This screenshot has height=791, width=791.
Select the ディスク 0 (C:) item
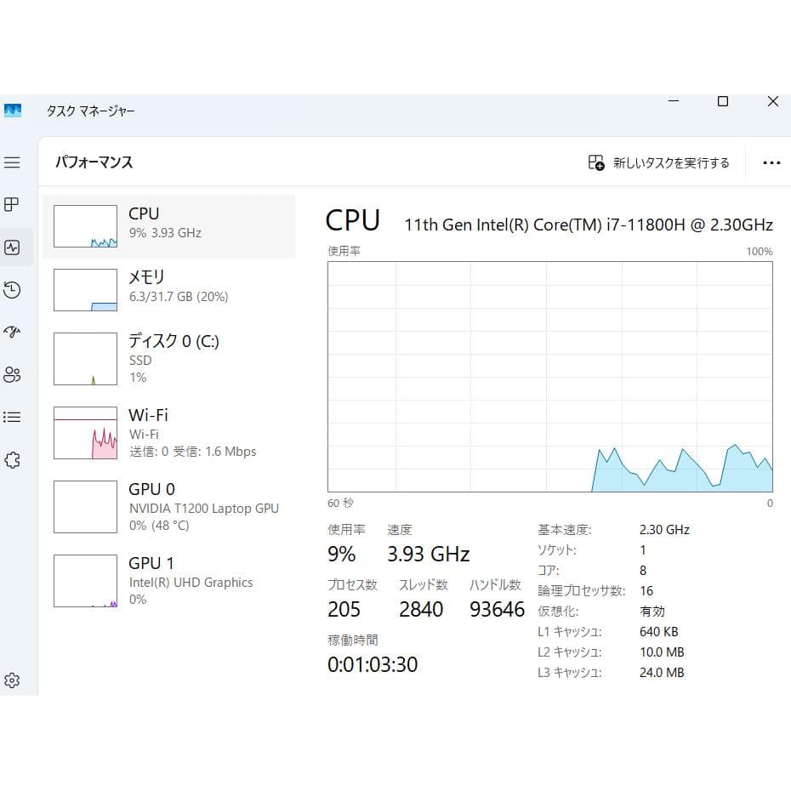(x=169, y=359)
